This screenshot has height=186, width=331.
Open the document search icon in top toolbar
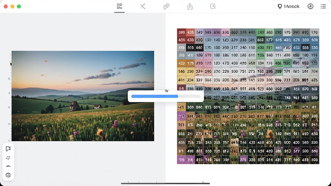[x=213, y=6]
